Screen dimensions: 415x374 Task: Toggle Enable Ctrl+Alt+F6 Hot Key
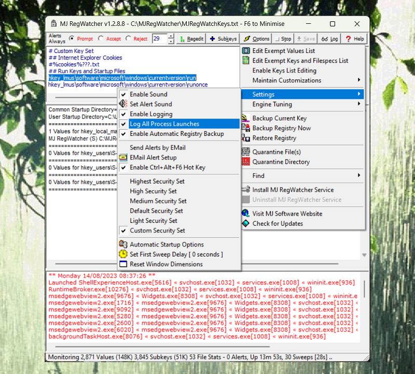point(179,167)
